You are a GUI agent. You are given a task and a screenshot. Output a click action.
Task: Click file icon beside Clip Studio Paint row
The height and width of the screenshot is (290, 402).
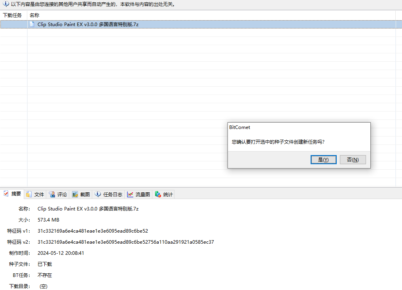click(32, 24)
